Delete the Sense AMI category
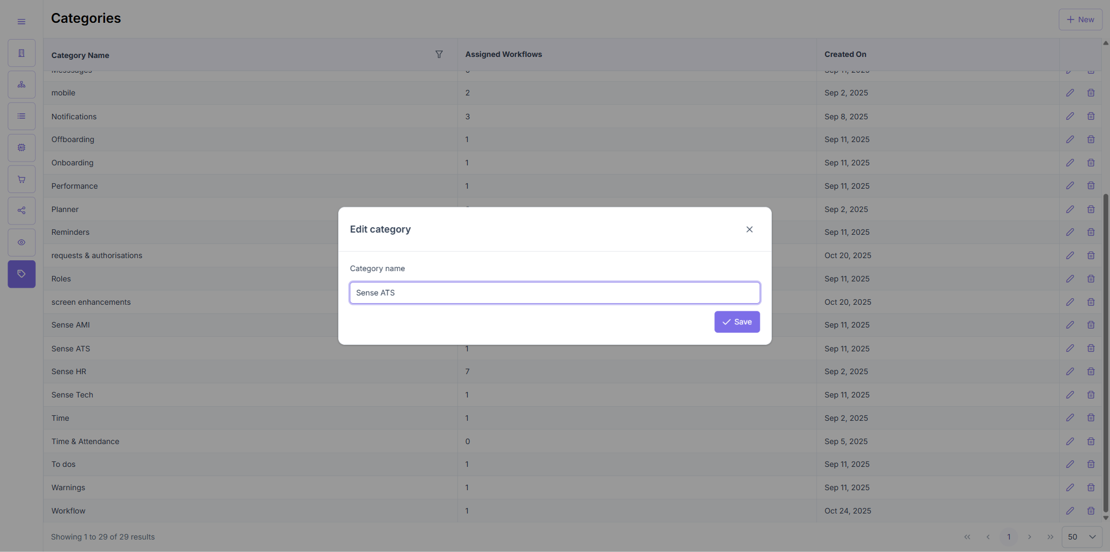The image size is (1110, 552). point(1091,325)
